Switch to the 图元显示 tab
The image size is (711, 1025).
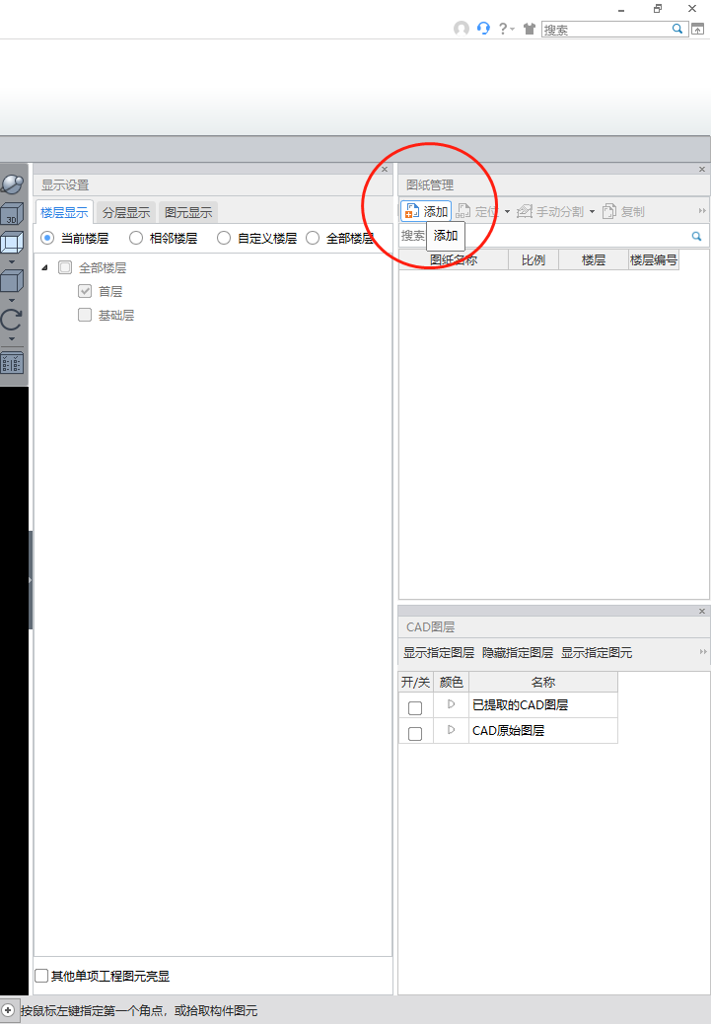click(188, 212)
